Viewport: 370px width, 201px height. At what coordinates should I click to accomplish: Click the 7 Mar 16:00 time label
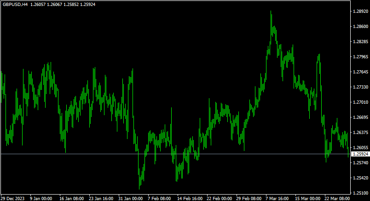coord(277,198)
